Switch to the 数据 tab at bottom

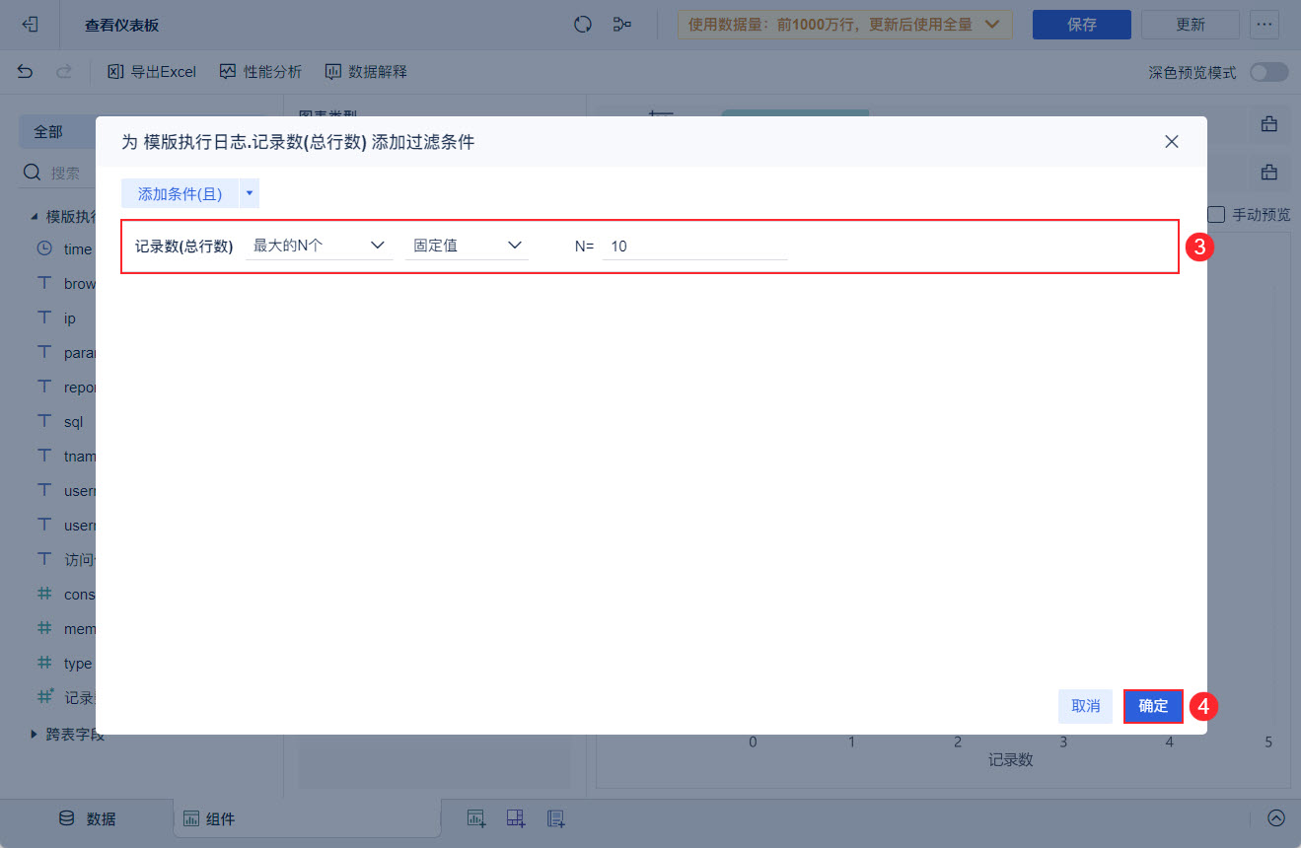click(x=87, y=818)
